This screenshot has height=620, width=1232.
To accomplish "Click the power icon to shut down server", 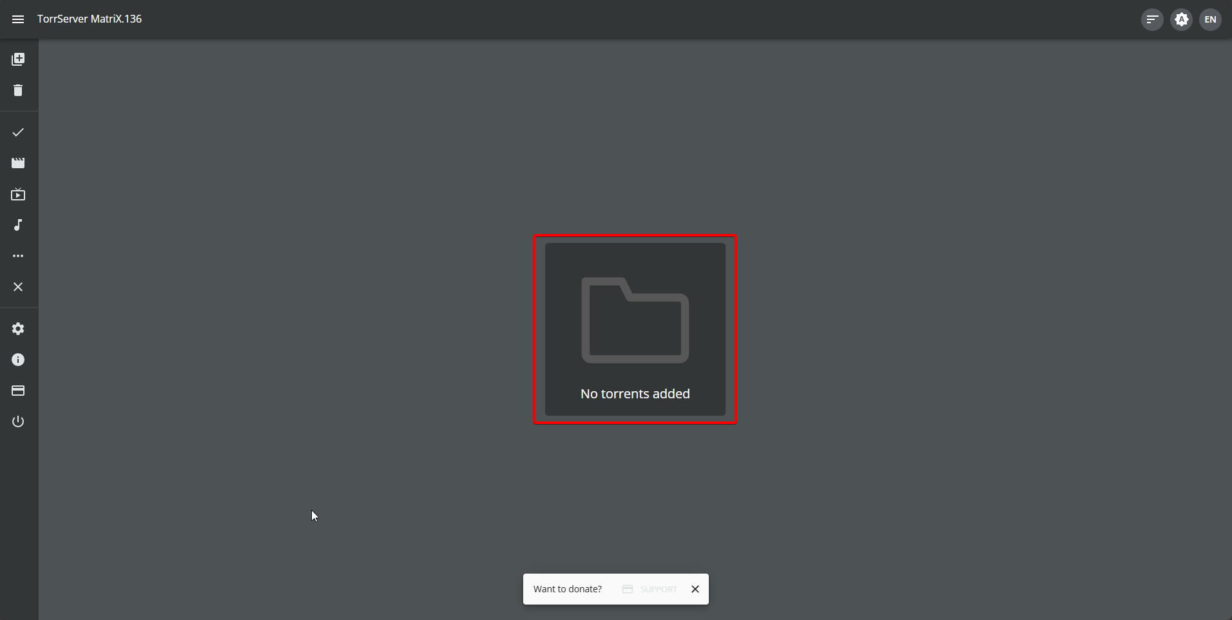I will (18, 421).
